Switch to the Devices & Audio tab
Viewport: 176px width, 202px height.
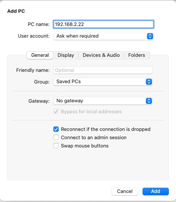(x=101, y=55)
